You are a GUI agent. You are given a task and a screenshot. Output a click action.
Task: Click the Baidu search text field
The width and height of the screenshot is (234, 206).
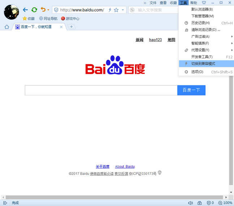[x=101, y=90]
